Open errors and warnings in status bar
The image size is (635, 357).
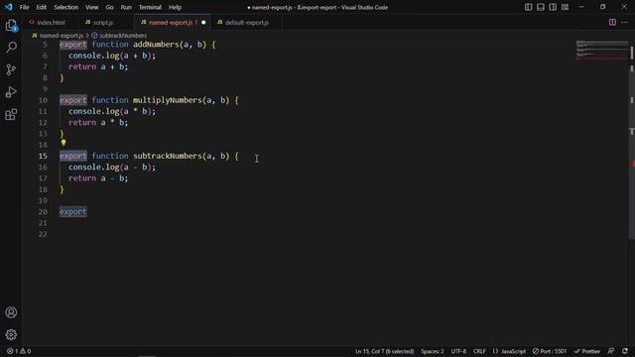[19, 351]
